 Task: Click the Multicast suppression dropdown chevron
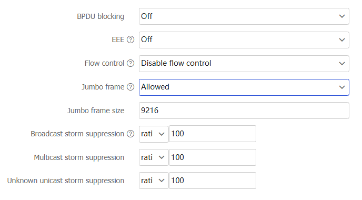pos(162,157)
